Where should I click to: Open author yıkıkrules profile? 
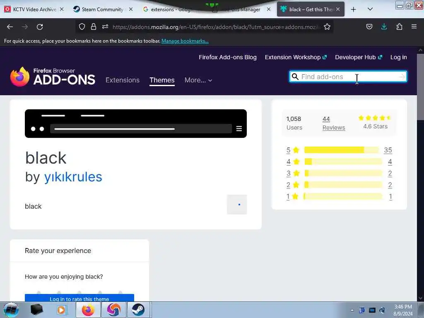tap(73, 177)
